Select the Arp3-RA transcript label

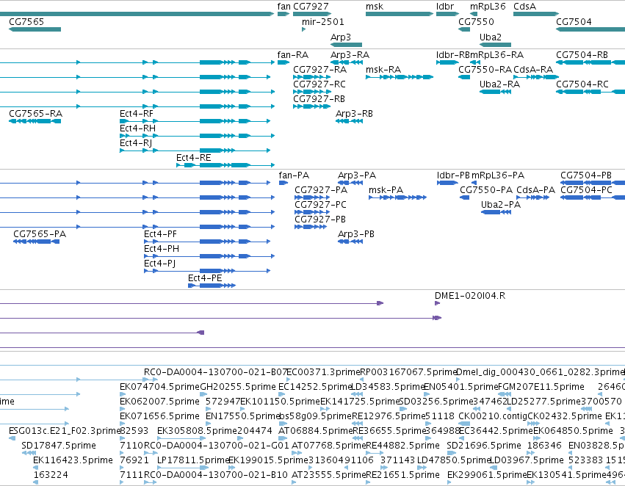(350, 55)
